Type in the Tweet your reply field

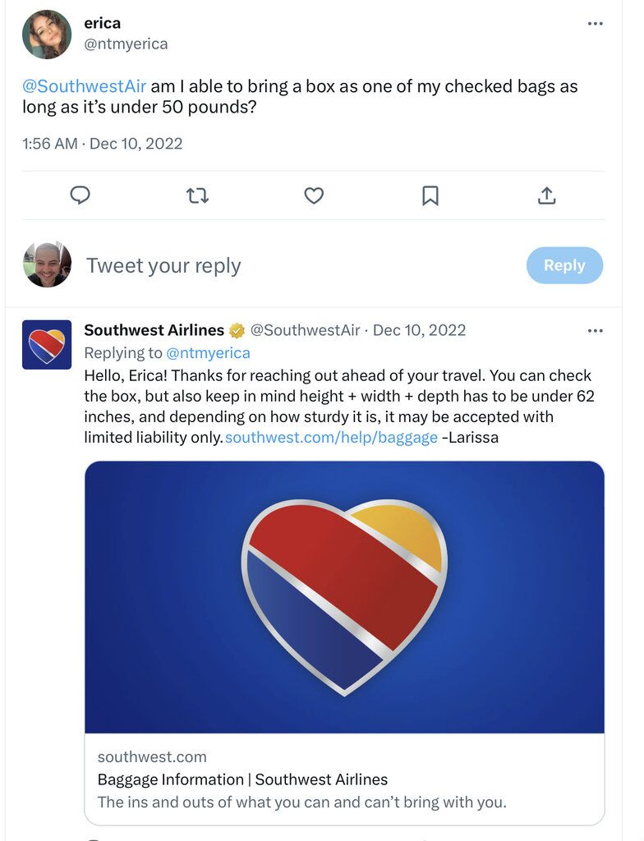(x=246, y=265)
